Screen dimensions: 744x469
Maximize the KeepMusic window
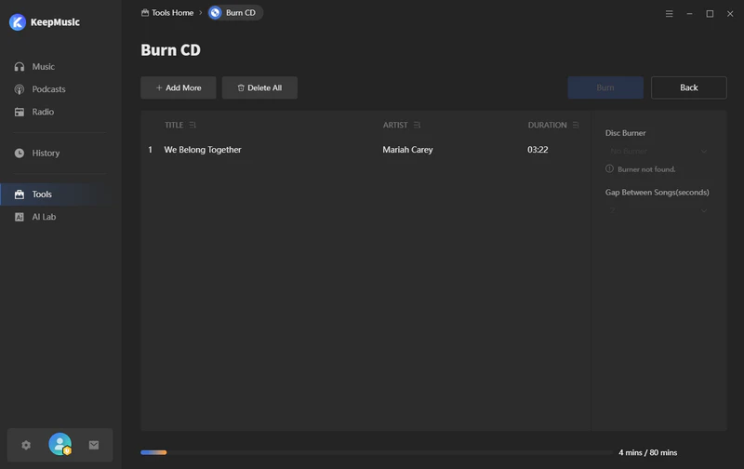click(x=710, y=14)
